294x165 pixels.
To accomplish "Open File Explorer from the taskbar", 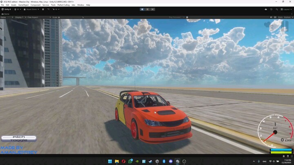I will point(117,161).
